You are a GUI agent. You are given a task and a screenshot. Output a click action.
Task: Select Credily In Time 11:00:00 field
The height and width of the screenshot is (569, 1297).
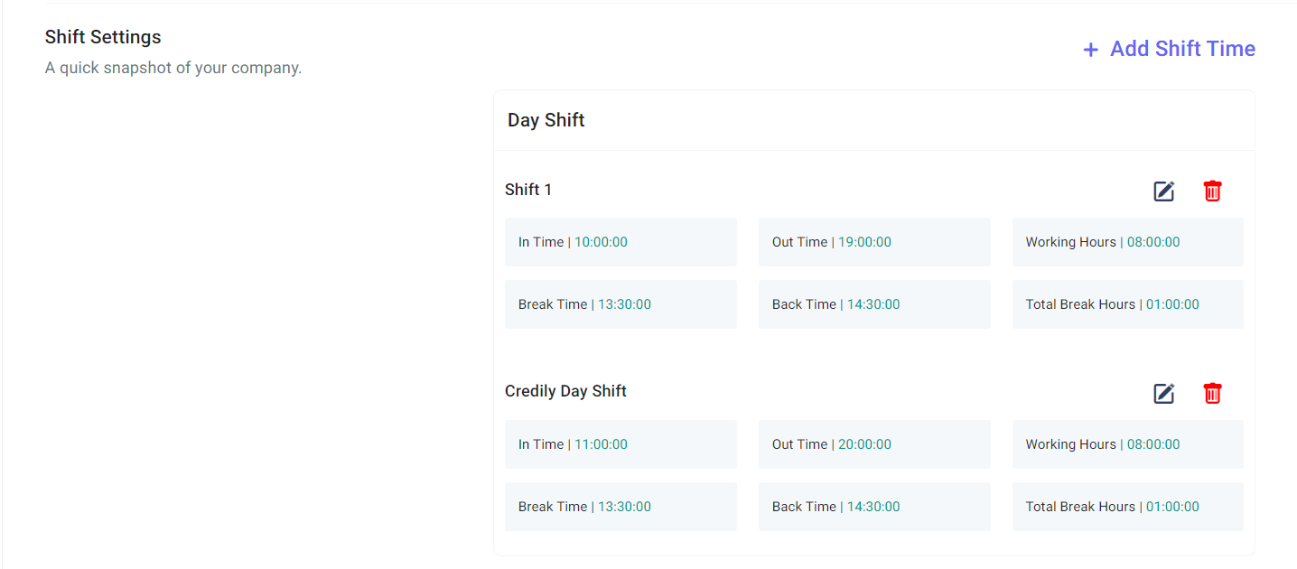(x=621, y=444)
